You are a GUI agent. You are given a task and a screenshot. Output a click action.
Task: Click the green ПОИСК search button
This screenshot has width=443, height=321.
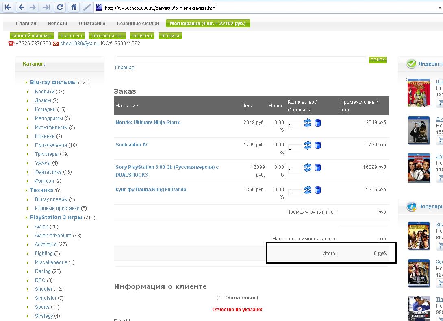[x=378, y=60]
